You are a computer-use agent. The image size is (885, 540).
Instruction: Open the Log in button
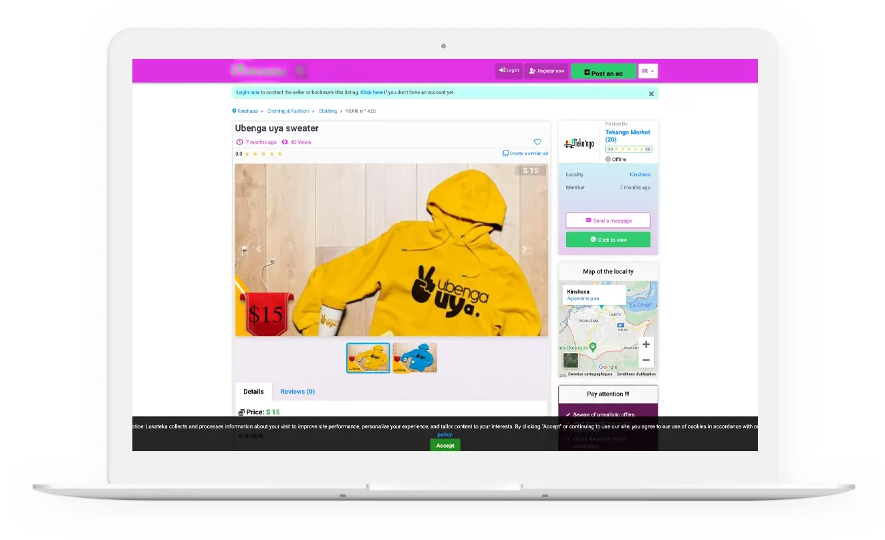(509, 71)
